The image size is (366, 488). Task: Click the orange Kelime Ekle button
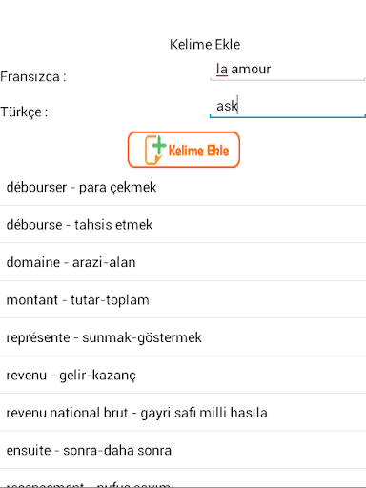click(x=184, y=150)
